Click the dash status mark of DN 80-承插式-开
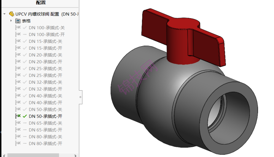Screen dimensions: 274x157 pyautogui.click(x=25, y=143)
